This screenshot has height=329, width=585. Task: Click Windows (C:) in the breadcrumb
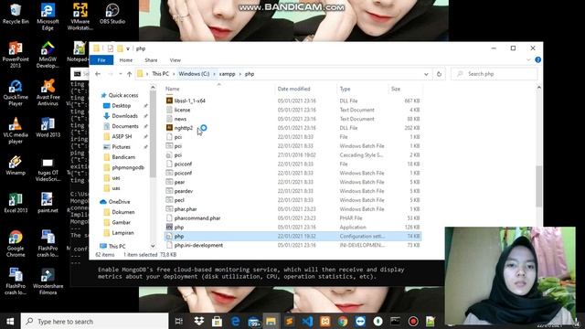(x=194, y=74)
